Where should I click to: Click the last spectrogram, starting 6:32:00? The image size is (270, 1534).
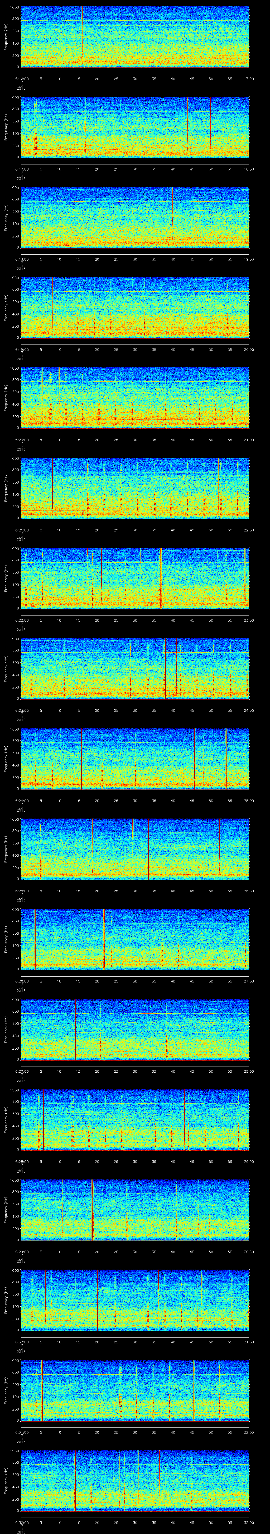point(135,1480)
